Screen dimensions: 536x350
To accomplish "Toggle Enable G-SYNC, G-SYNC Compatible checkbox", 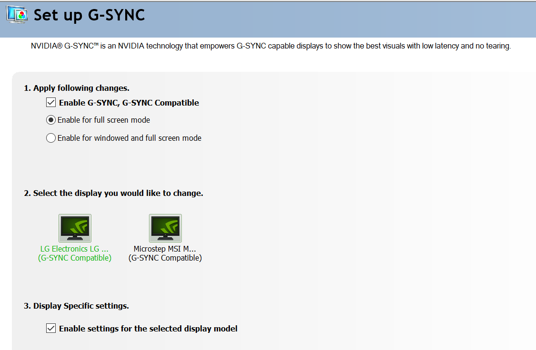I will 51,102.
